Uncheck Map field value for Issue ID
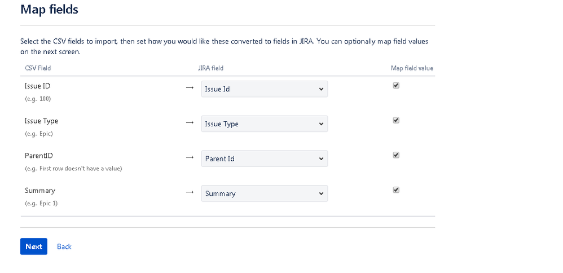This screenshot has width=563, height=273. tap(396, 86)
